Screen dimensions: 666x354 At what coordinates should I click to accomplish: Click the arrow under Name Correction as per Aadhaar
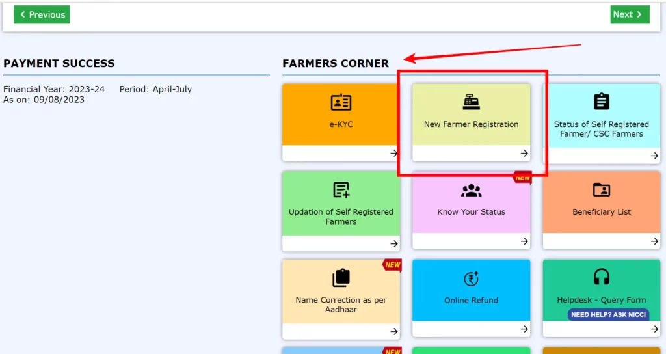pyautogui.click(x=394, y=331)
